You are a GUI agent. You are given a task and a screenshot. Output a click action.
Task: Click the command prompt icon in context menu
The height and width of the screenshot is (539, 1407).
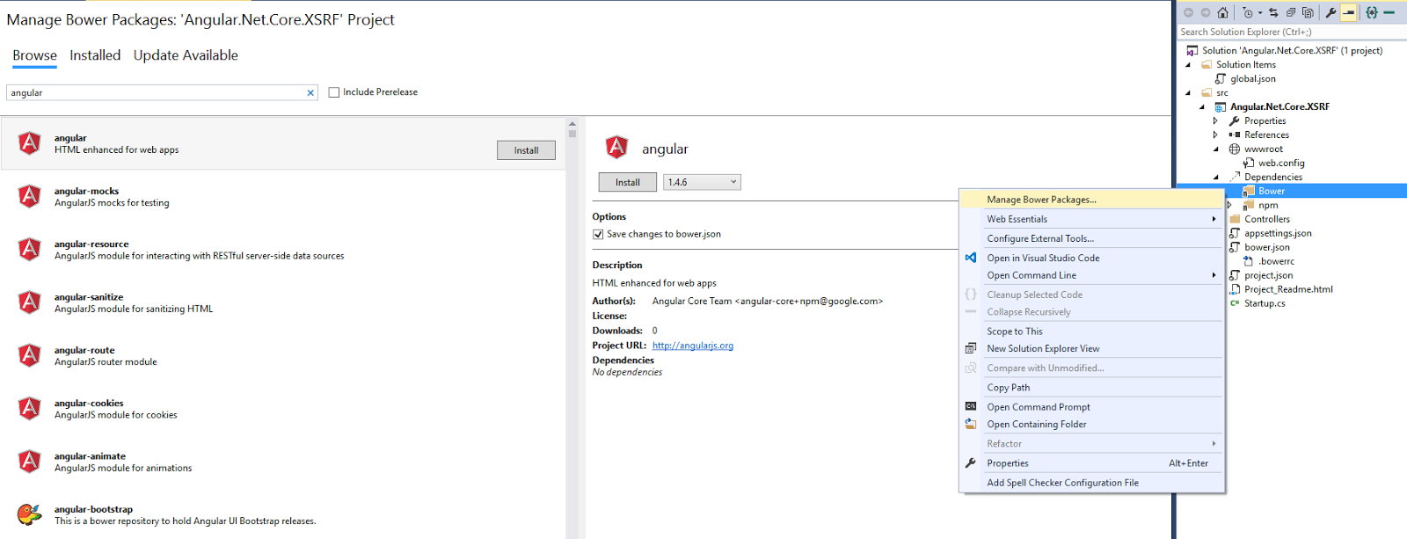(971, 406)
